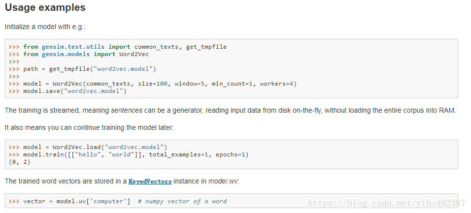Click the 'continue training the model later' sentence
The width and height of the screenshot is (471, 213).
89,128
